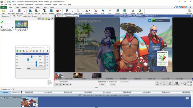This screenshot has height=108, width=193.
Task: Open the Restraint dropdown set to None
Action: pos(36,68)
